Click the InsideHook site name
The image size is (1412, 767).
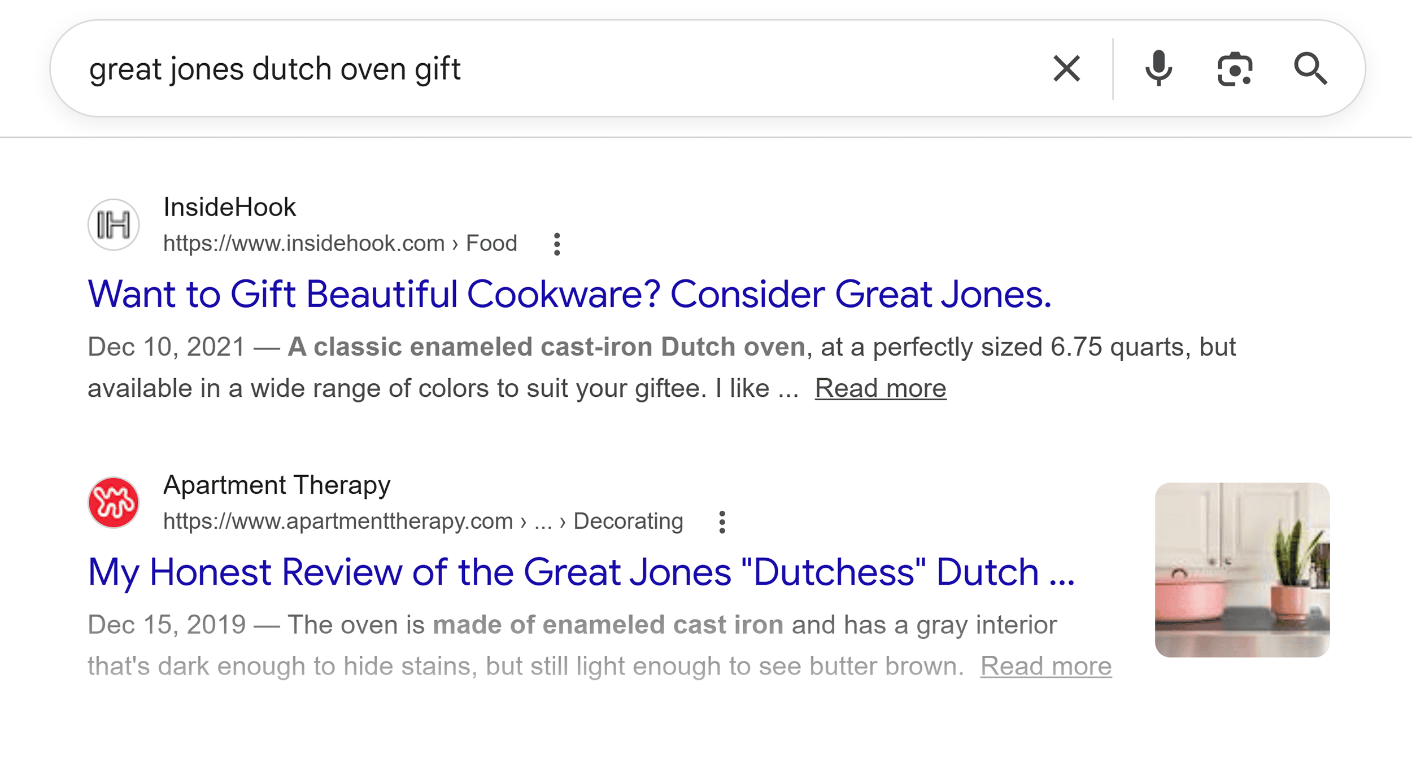229,207
